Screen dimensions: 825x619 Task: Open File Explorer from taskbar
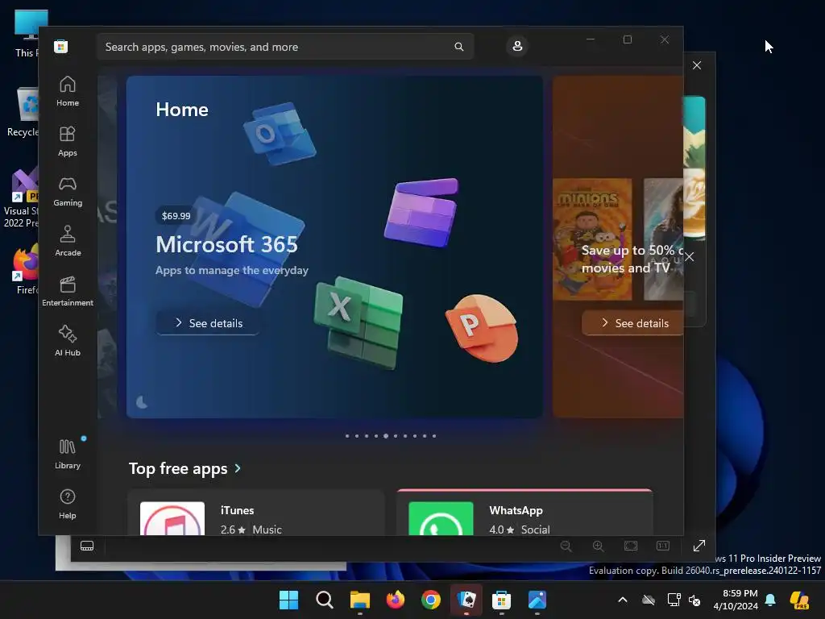360,600
